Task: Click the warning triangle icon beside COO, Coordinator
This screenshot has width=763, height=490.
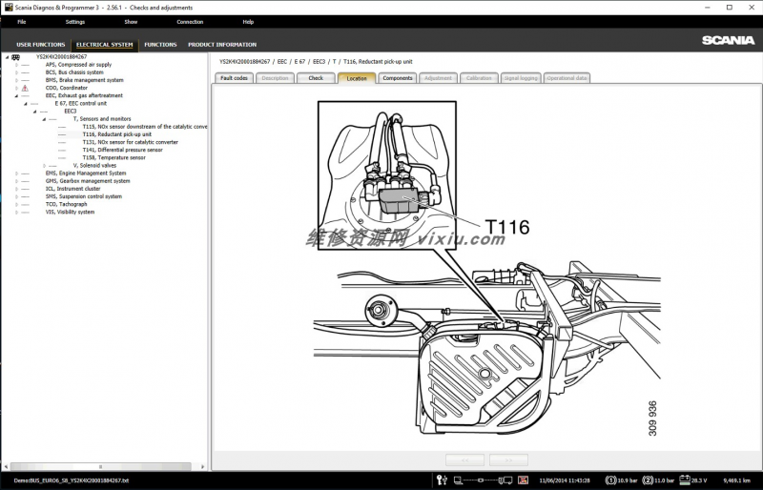Action: (25, 88)
